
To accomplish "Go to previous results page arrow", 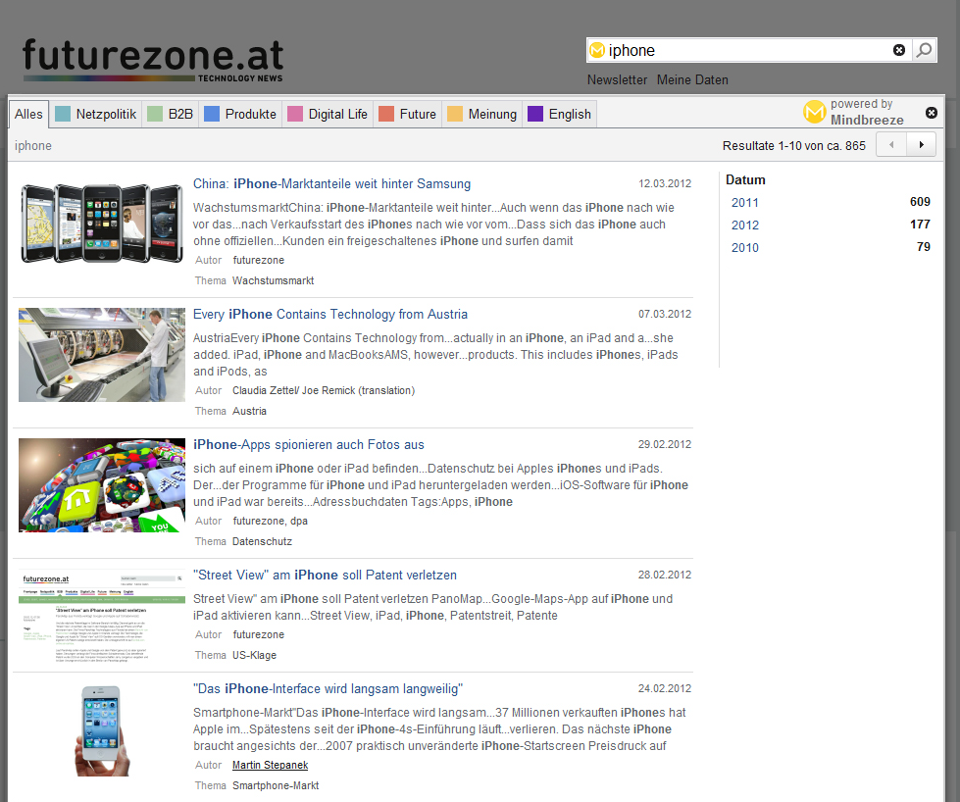I will point(891,145).
